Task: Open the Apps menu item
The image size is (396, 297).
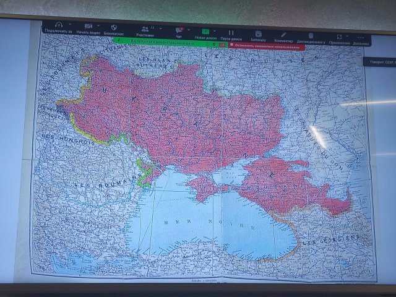Action: pyautogui.click(x=338, y=37)
